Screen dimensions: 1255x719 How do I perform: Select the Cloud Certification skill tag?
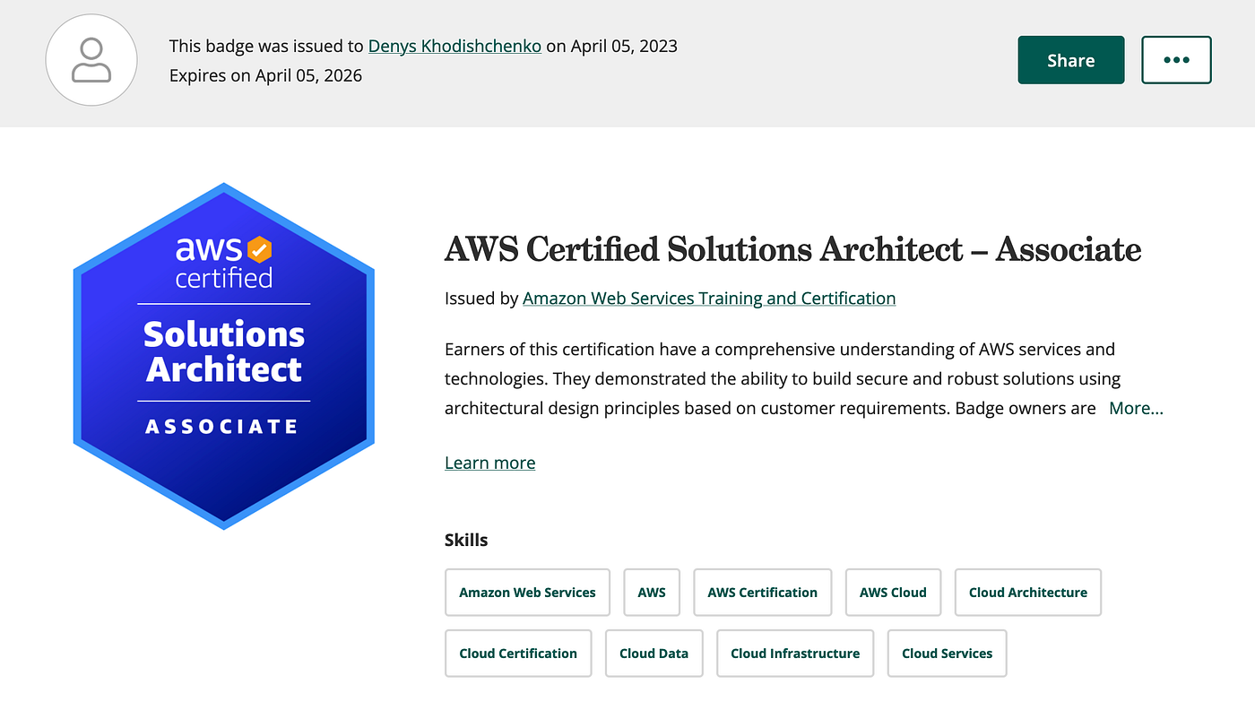(518, 654)
